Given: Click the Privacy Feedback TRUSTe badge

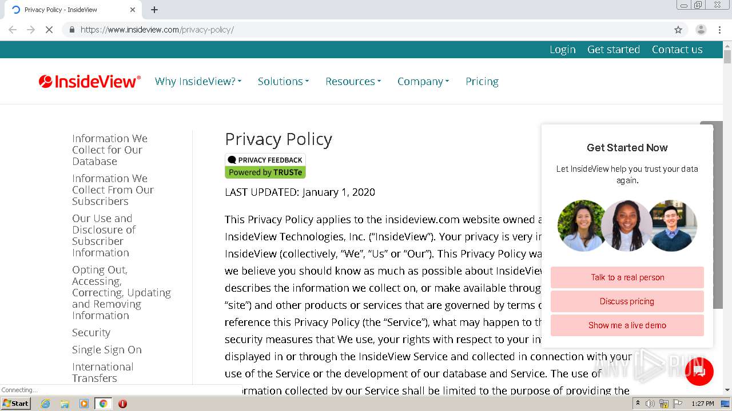Looking at the screenshot, I should click(265, 166).
